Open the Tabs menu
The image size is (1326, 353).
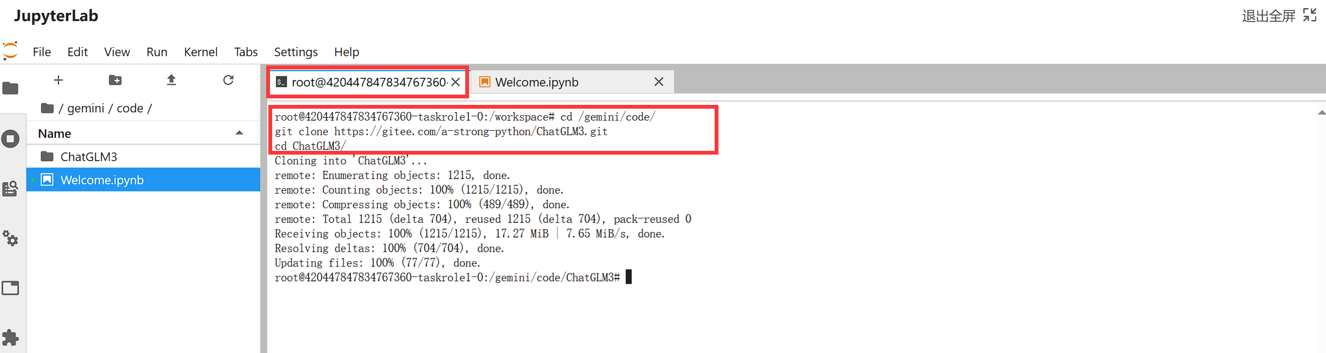(246, 52)
